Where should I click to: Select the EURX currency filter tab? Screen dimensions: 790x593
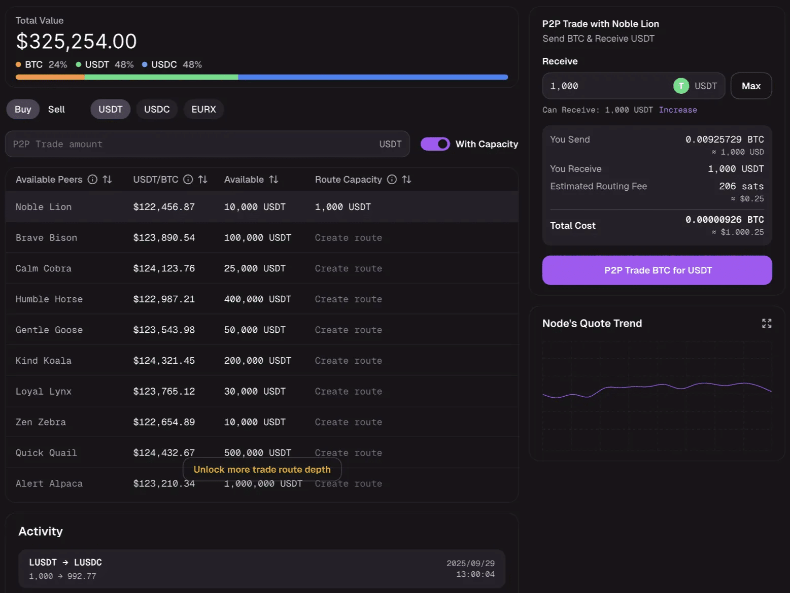[x=203, y=109]
